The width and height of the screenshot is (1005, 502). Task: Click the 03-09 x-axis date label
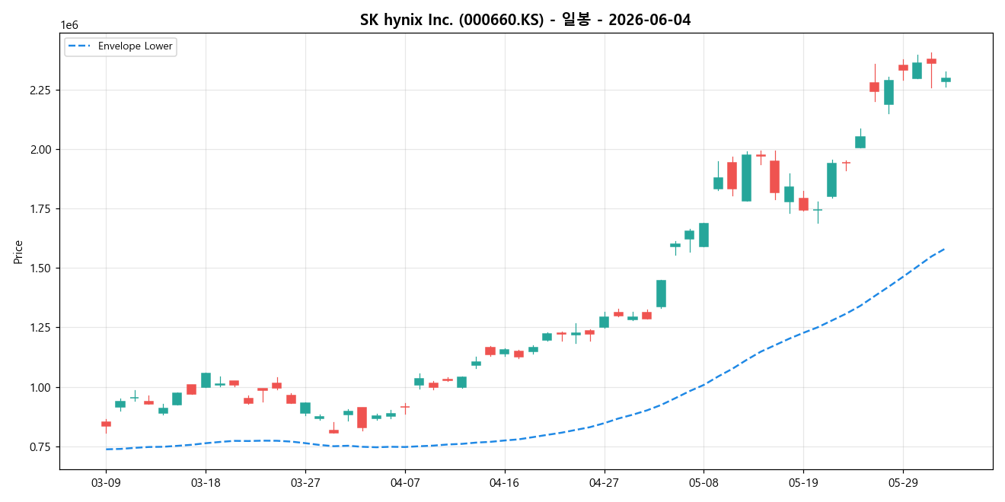coord(106,483)
